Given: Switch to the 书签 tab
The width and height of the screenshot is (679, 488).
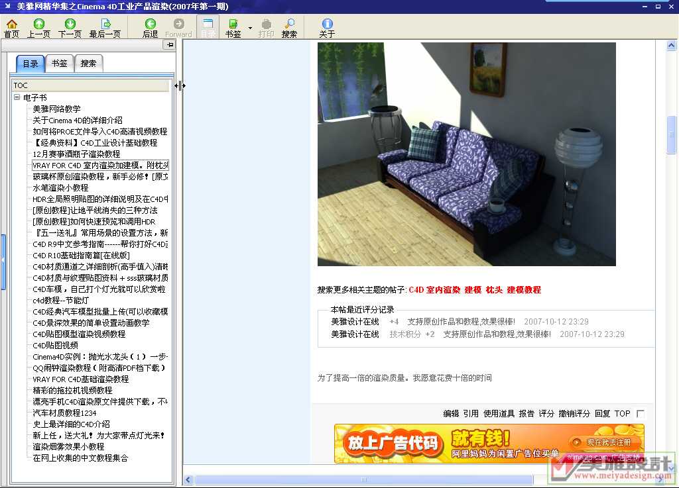Looking at the screenshot, I should (x=59, y=64).
